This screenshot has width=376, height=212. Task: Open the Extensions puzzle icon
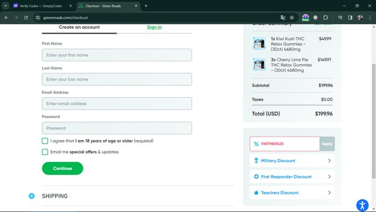pos(325,18)
